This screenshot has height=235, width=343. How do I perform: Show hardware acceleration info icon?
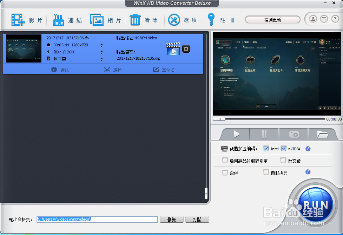(308, 149)
